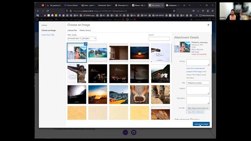Screen dimensions: 251x141
Task: Click the Delete permanently link
Action: [199, 54]
